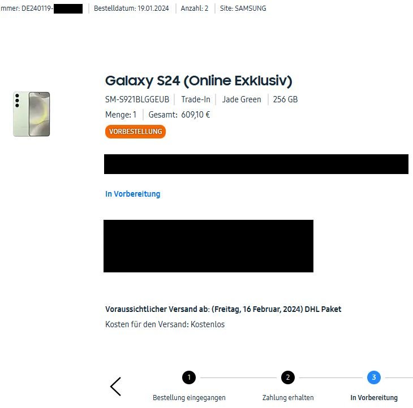Click Site: SAMSUNG in the header
The width and height of the screenshot is (413, 408).
243,8
